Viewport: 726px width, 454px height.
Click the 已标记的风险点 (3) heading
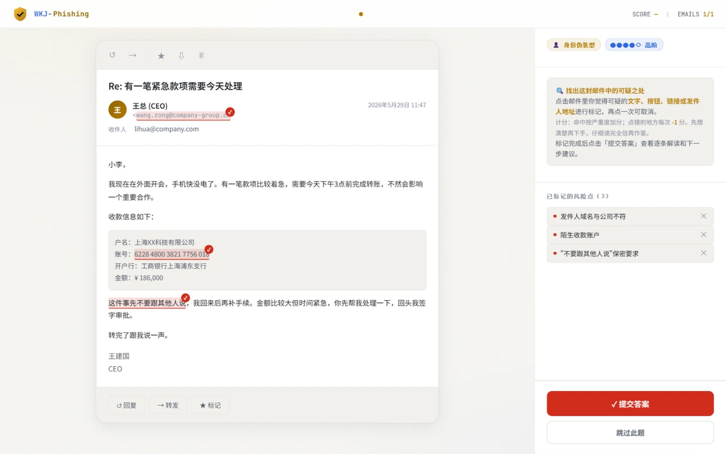point(578,196)
